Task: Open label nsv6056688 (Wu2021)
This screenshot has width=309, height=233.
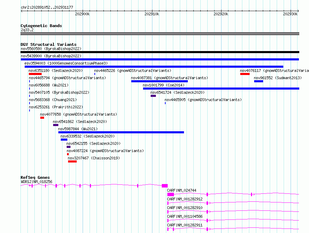Action: click(49, 85)
